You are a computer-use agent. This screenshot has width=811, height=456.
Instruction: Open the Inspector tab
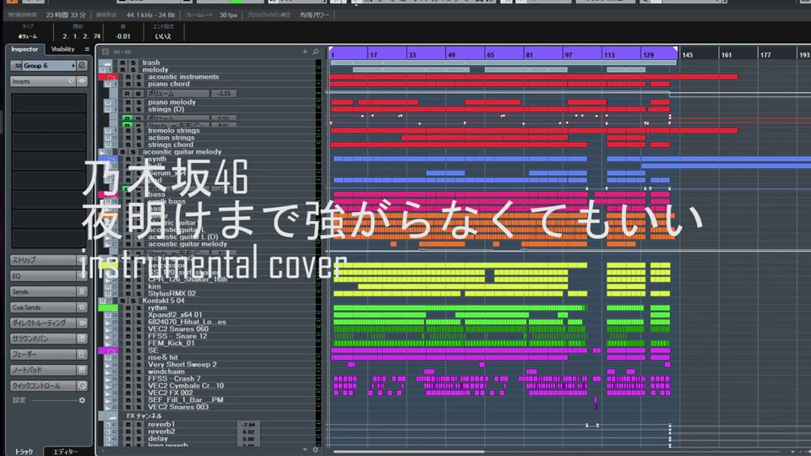24,49
